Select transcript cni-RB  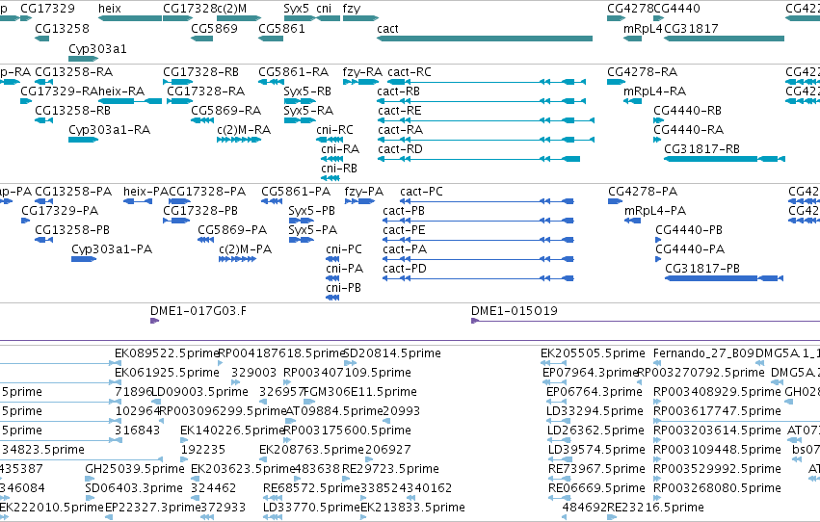click(x=339, y=169)
